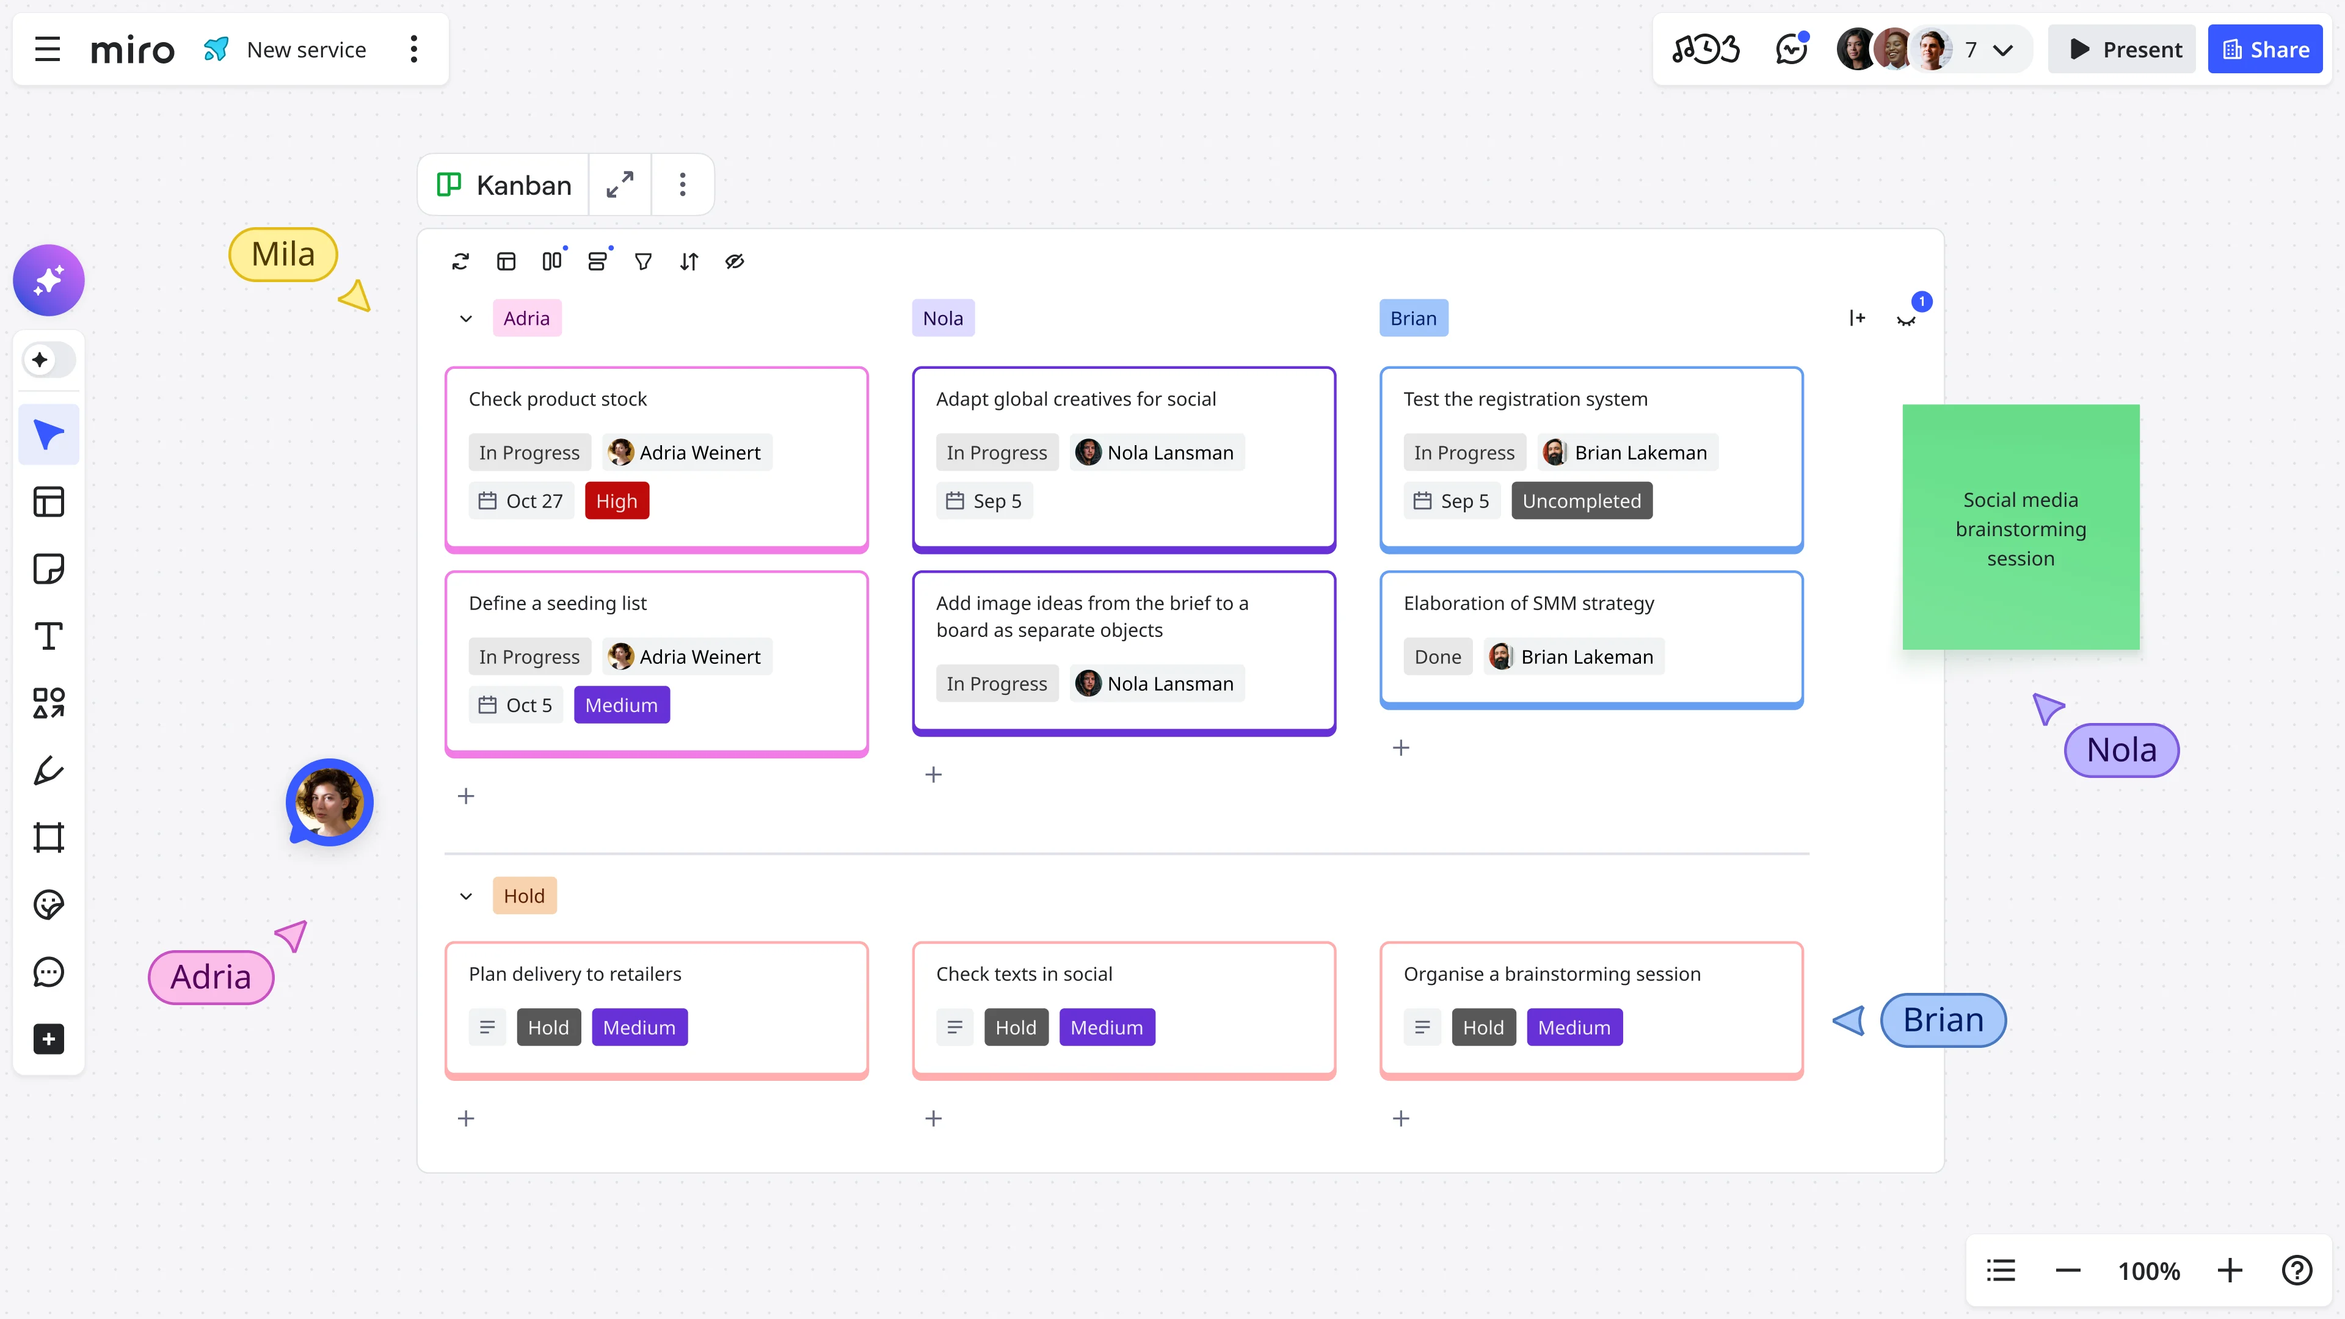Click the sort icon in the Kanban toolbar
Screen dimensions: 2345x1319
[689, 261]
